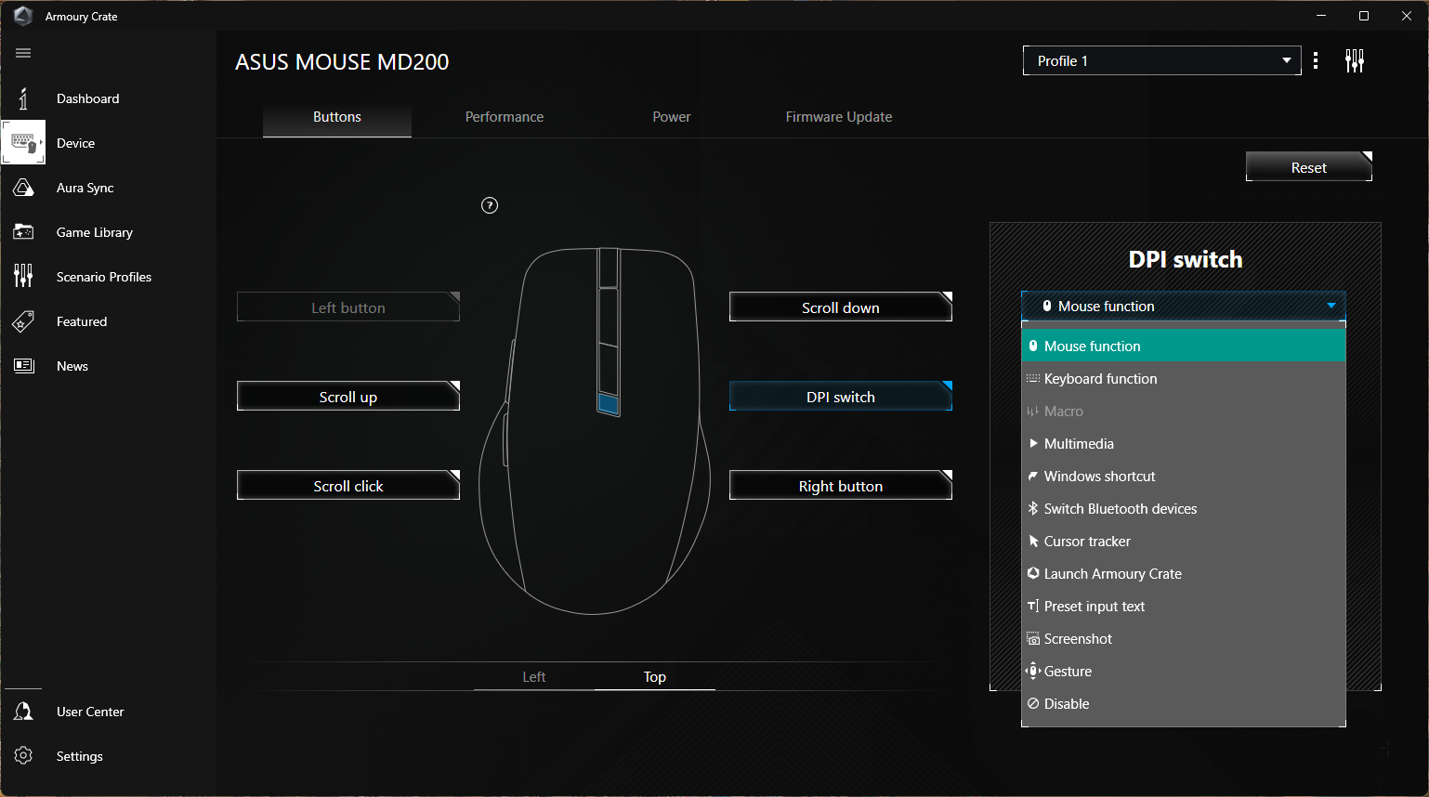The image size is (1429, 797).
Task: Click the Aura Sync triangle icon
Action: point(23,188)
